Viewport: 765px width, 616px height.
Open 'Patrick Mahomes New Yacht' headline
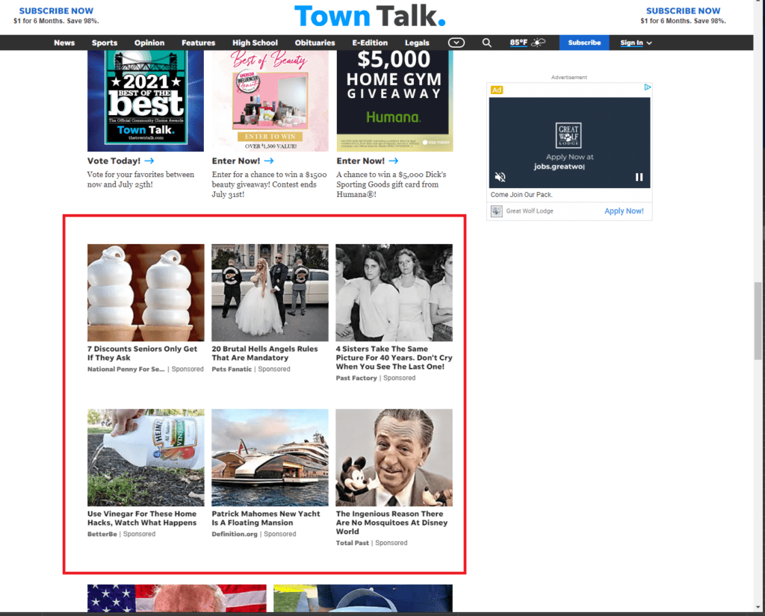pyautogui.click(x=266, y=518)
